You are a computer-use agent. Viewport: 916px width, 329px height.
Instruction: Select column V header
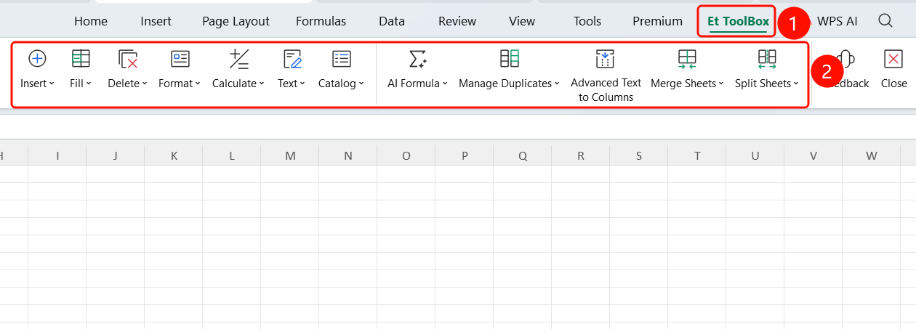tap(813, 155)
